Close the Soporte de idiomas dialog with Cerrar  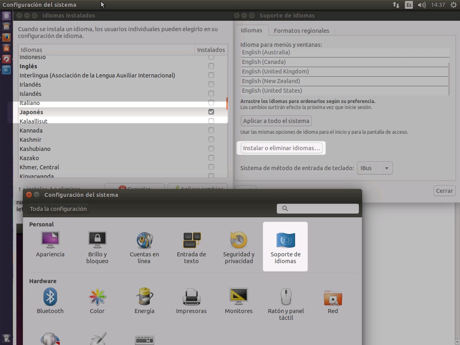pyautogui.click(x=444, y=191)
